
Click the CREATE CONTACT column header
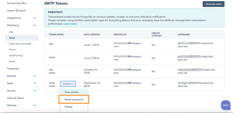pyautogui.click(x=157, y=35)
